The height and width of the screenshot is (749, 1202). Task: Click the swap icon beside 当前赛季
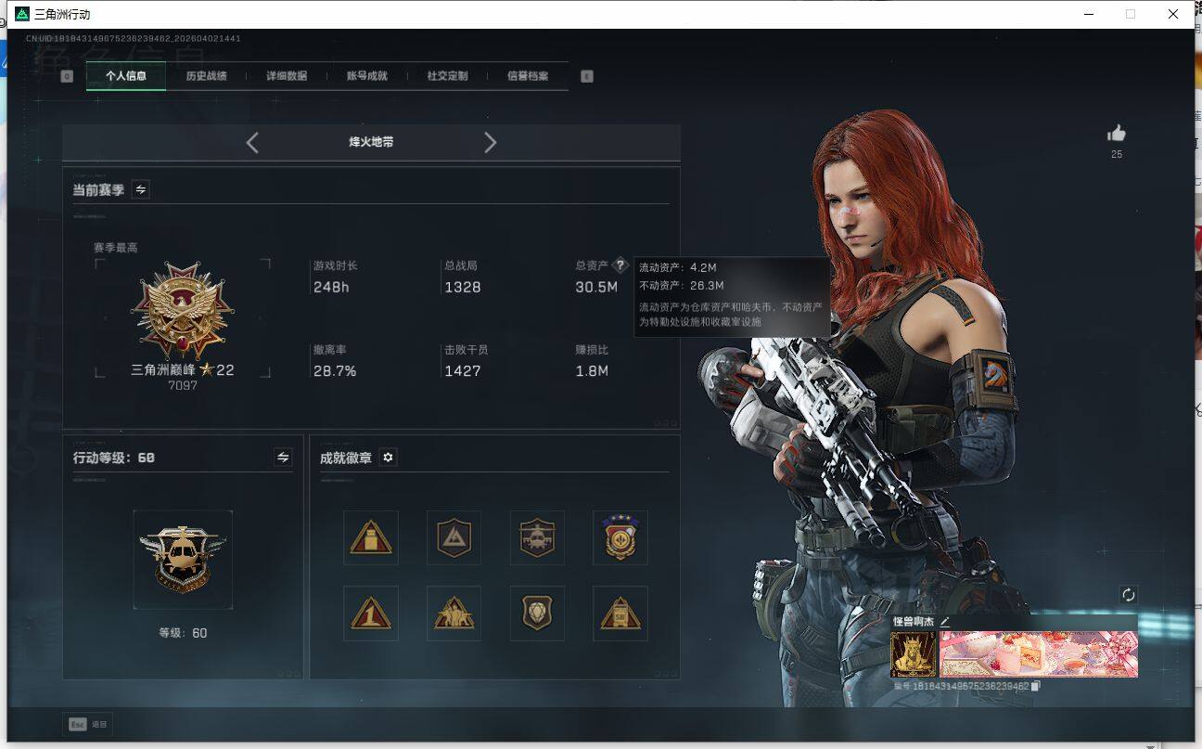pyautogui.click(x=141, y=189)
